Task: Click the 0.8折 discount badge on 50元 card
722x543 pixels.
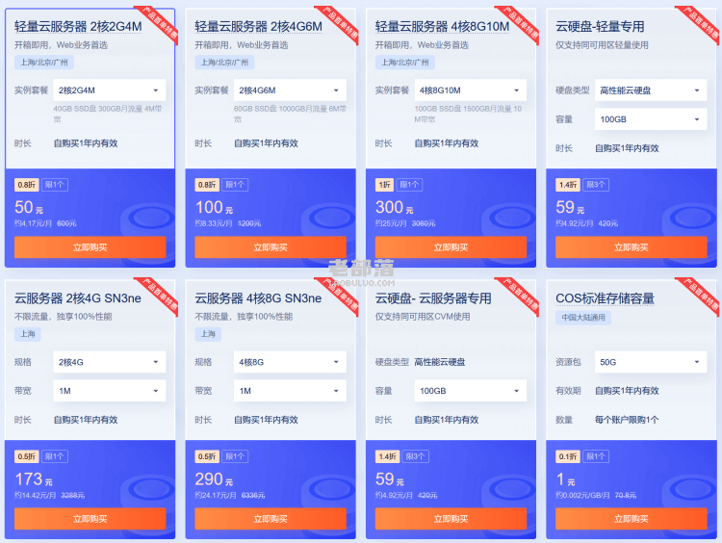Action: [x=27, y=185]
